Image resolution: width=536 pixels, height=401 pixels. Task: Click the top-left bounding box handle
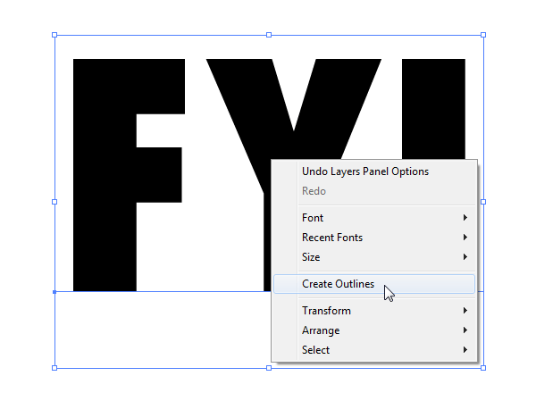(54, 35)
